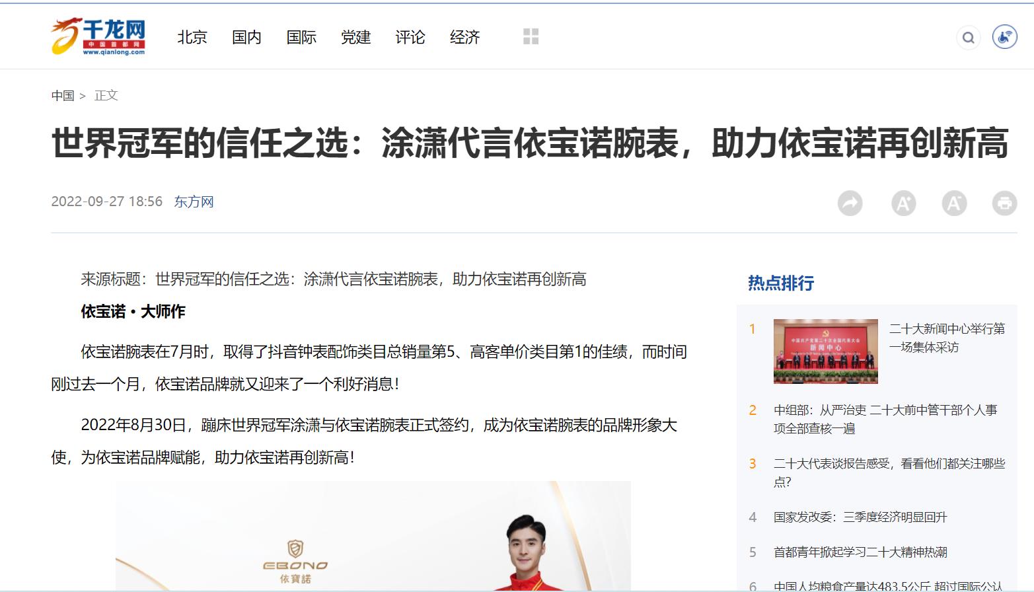Click the paragraph beginning 2022年8月30日

pos(364,441)
